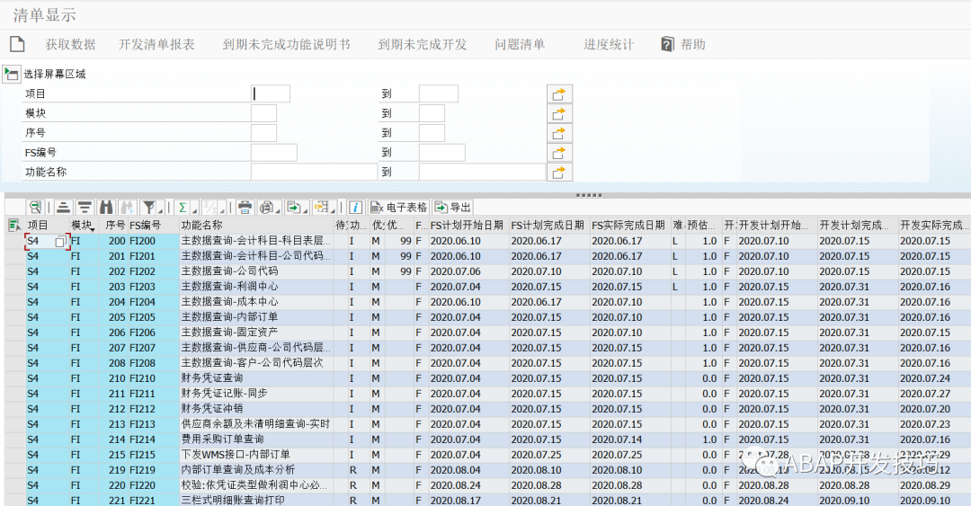
Task: Open 到期未完成功能说明书
Action: coord(286,44)
